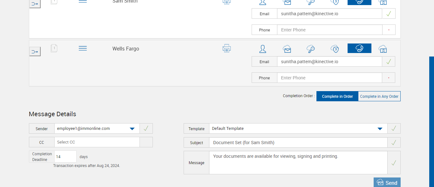
Task: Click the Wells Fargo Enter Phone field
Action: pos(329,78)
